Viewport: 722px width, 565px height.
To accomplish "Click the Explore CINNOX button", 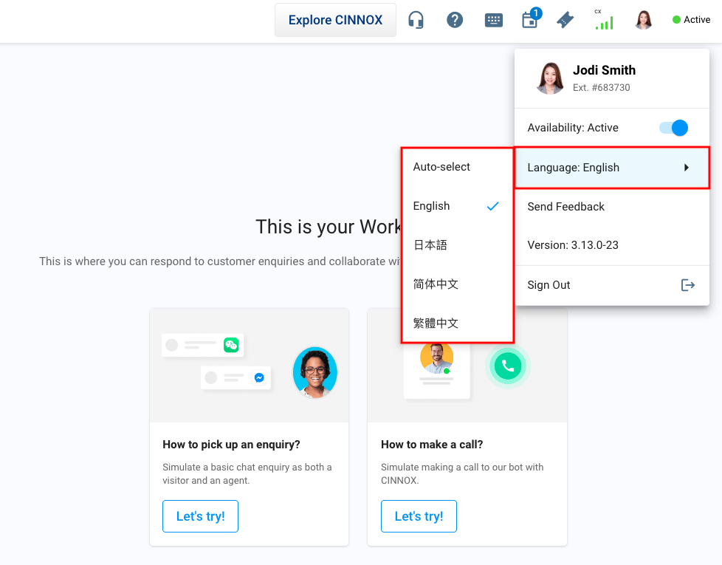I will click(335, 20).
